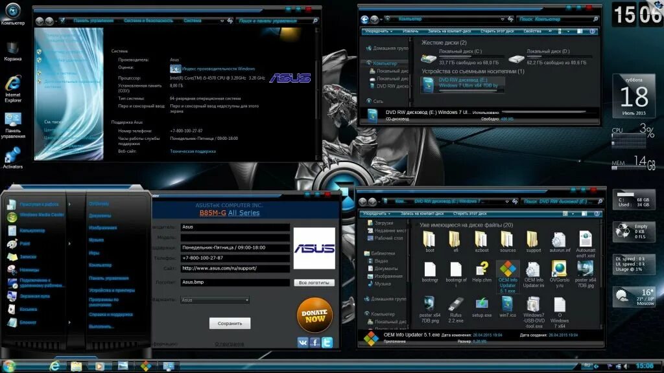Select the autorun.inf file
664x373 pixels.
[560, 242]
